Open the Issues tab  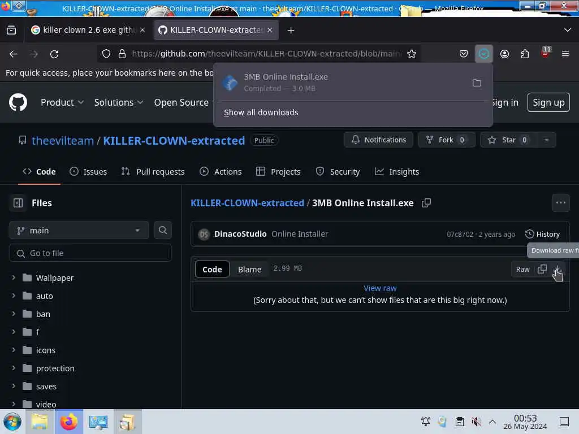tap(88, 172)
